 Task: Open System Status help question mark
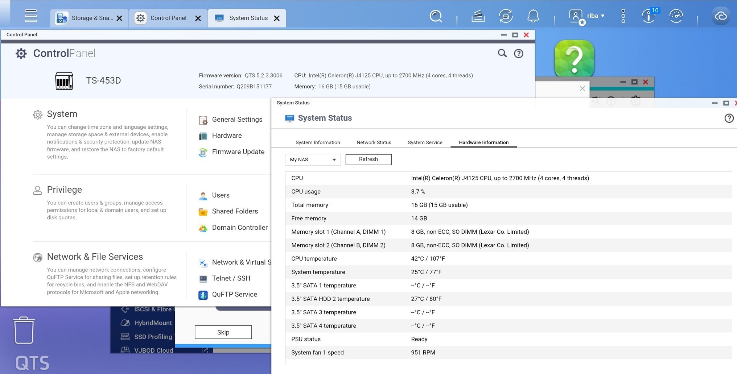click(729, 118)
